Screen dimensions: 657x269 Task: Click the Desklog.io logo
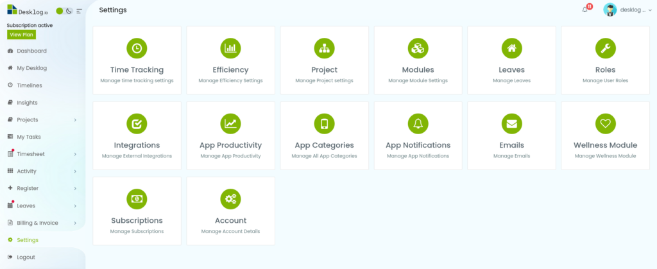point(28,10)
